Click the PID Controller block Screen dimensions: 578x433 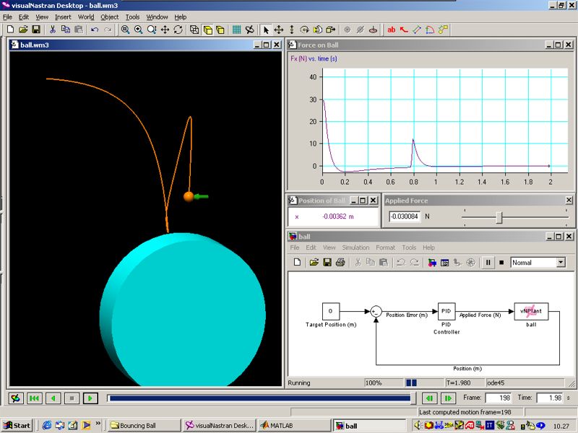point(447,312)
